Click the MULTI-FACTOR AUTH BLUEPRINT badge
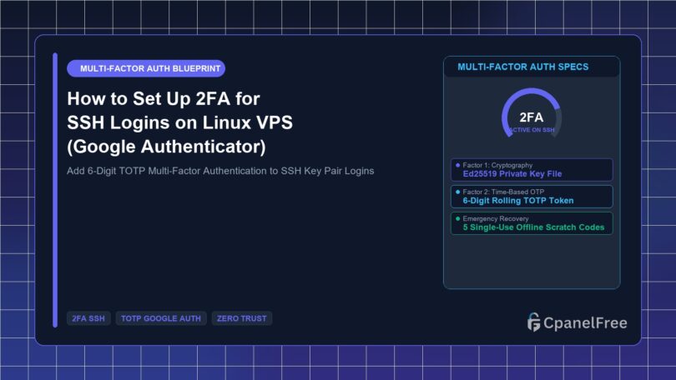 (x=146, y=68)
